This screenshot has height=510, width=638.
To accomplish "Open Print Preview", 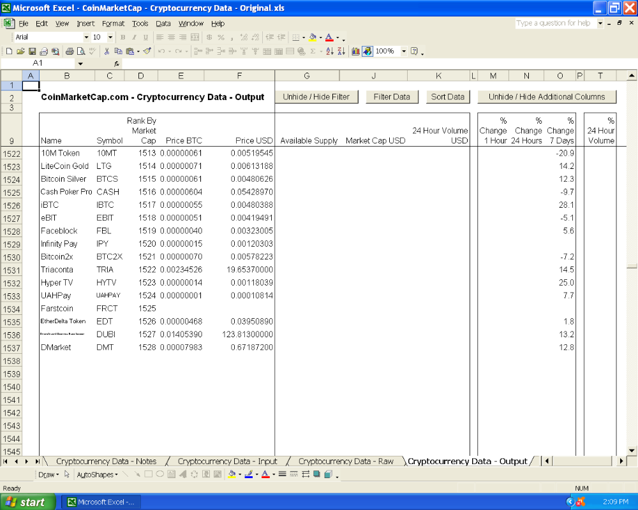I will tap(81, 51).
